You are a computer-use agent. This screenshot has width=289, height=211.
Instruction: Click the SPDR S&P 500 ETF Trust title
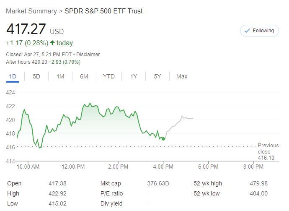[103, 11]
